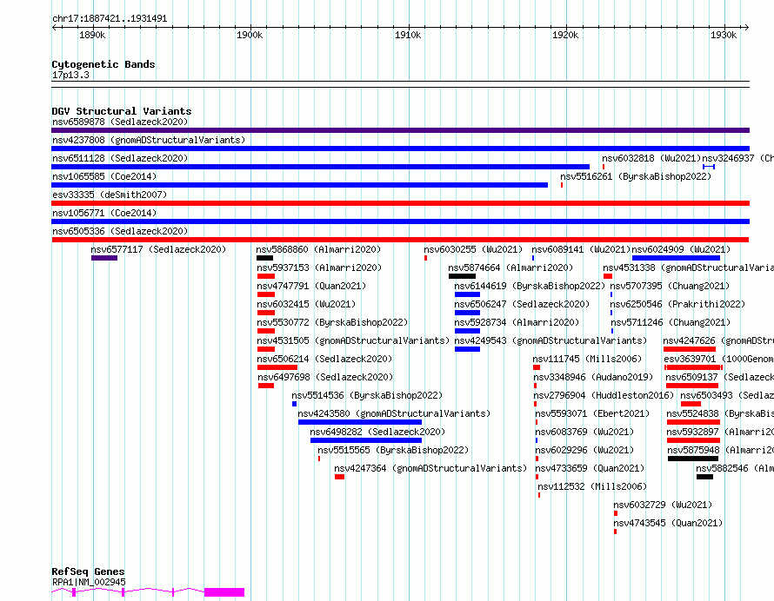774x601 pixels.
Task: Click nsv6250546 (Prakrithi2022) label
Action: click(677, 304)
